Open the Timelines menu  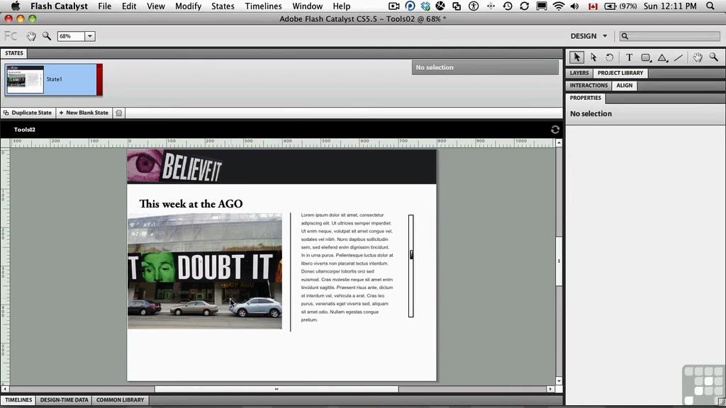tap(263, 6)
